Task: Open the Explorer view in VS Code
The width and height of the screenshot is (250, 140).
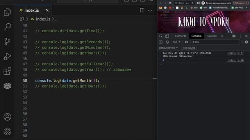Action: (7, 12)
